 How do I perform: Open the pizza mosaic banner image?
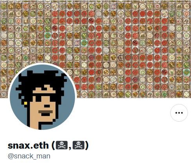(x=95, y=49)
